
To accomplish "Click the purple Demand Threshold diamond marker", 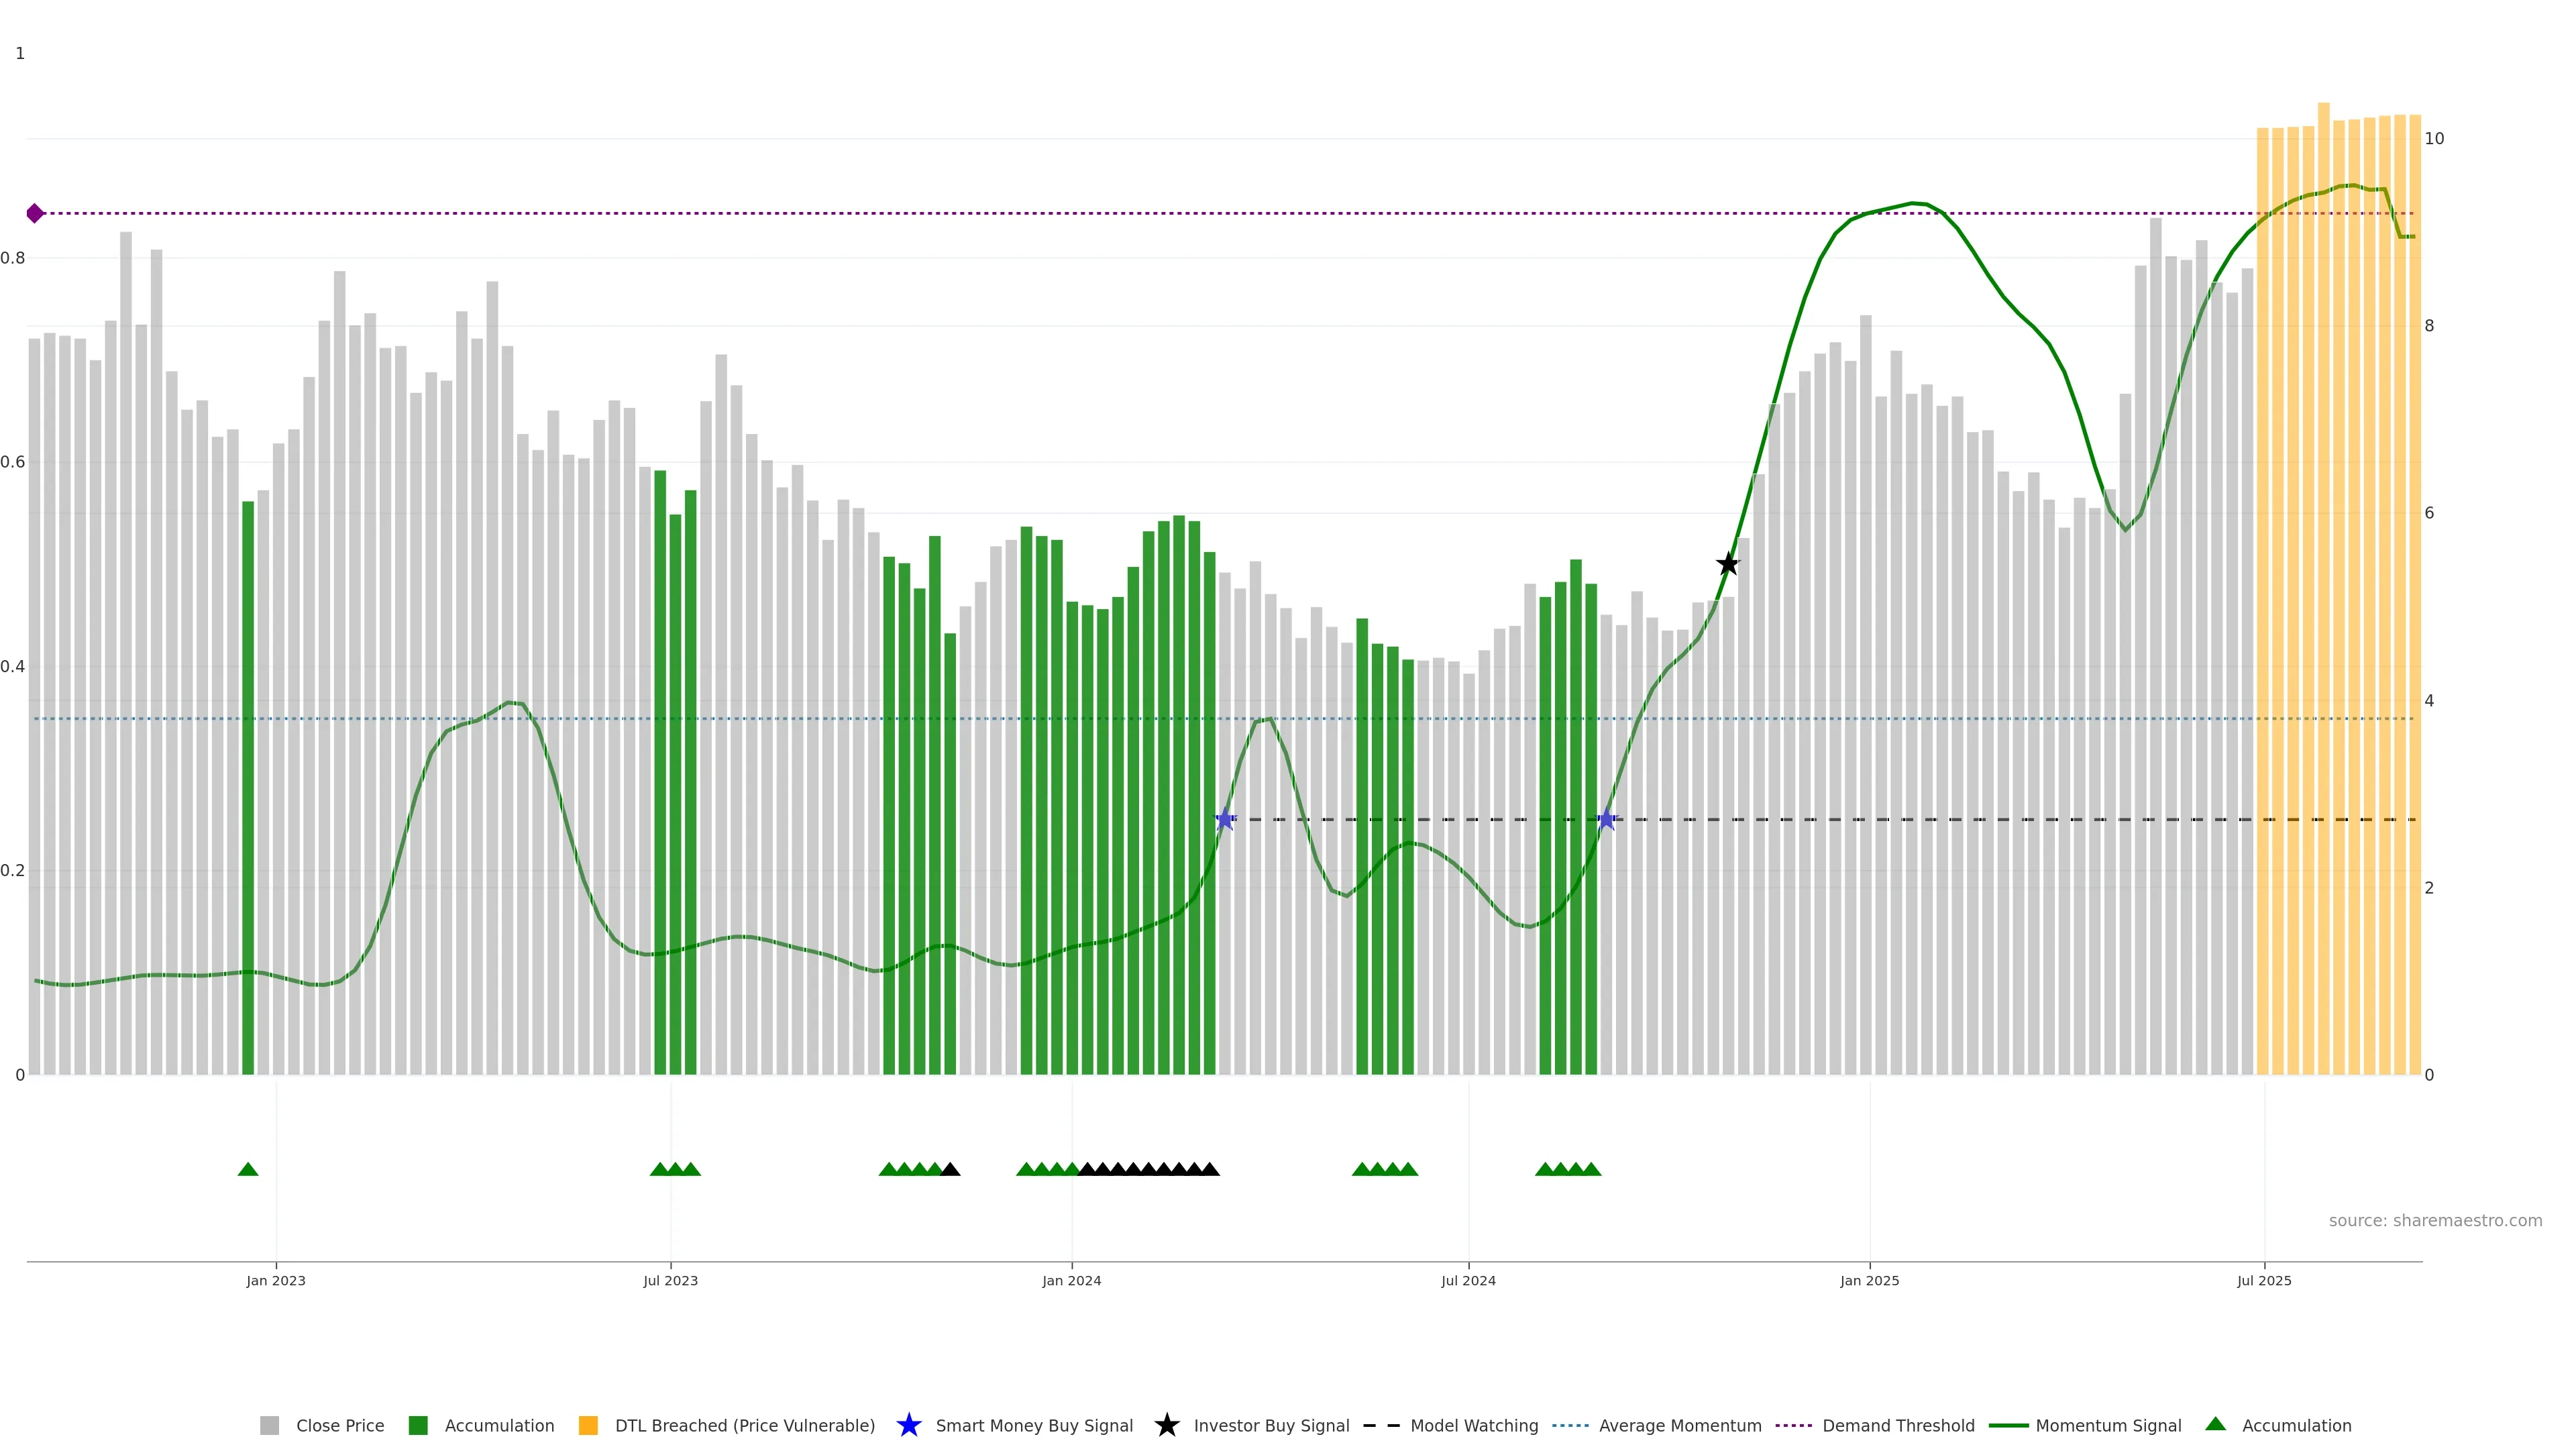I will pyautogui.click(x=35, y=213).
